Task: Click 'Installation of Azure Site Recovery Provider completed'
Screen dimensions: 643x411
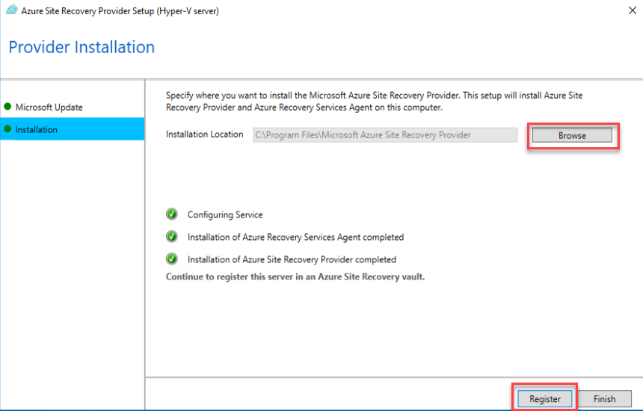Action: pyautogui.click(x=292, y=259)
